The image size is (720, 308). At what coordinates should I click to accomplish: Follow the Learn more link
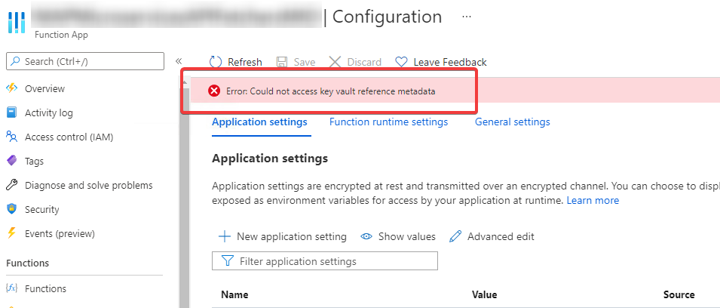tap(593, 201)
